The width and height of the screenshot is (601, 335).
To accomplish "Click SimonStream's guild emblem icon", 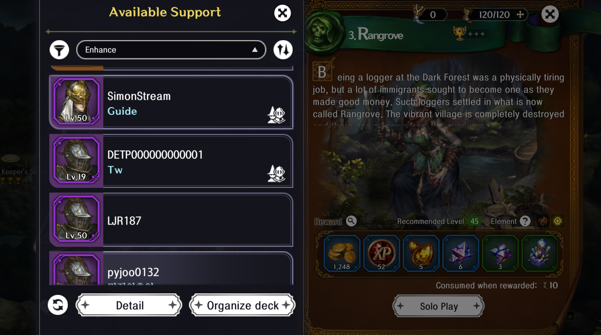I will pos(276,115).
